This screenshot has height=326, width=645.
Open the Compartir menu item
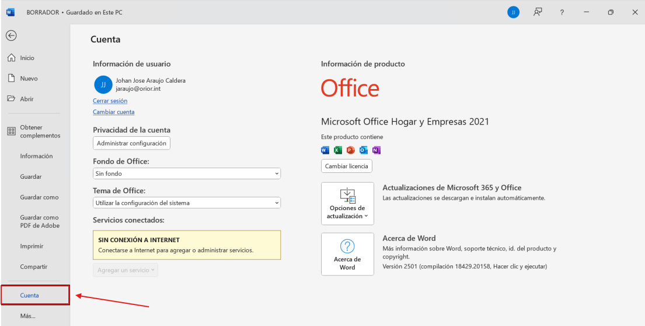pos(33,267)
